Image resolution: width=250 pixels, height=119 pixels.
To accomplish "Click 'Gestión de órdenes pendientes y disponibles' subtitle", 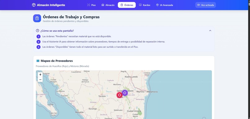I will coord(66,21).
